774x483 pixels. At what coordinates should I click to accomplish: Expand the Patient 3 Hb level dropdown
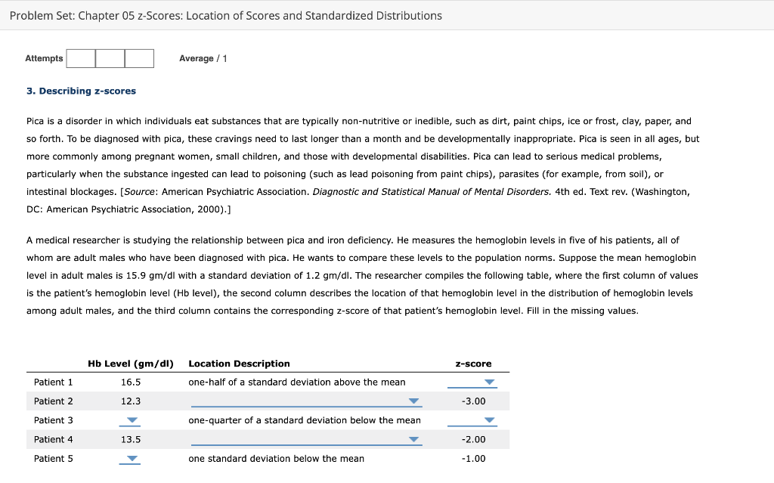pos(130,420)
